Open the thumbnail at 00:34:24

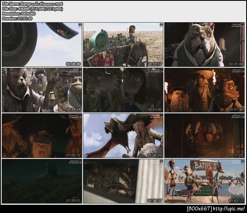[x=42, y=90]
